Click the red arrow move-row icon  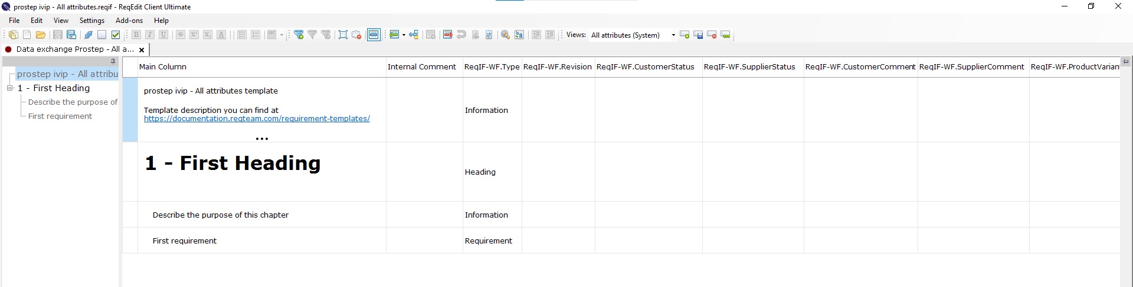point(447,35)
